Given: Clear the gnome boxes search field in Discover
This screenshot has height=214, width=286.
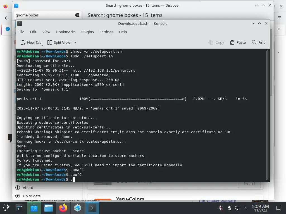Looking at the screenshot, I should pyautogui.click(x=77, y=15).
